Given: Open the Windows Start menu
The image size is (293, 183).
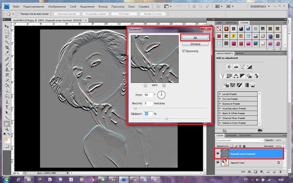Looking at the screenshot, I should tap(6, 180).
